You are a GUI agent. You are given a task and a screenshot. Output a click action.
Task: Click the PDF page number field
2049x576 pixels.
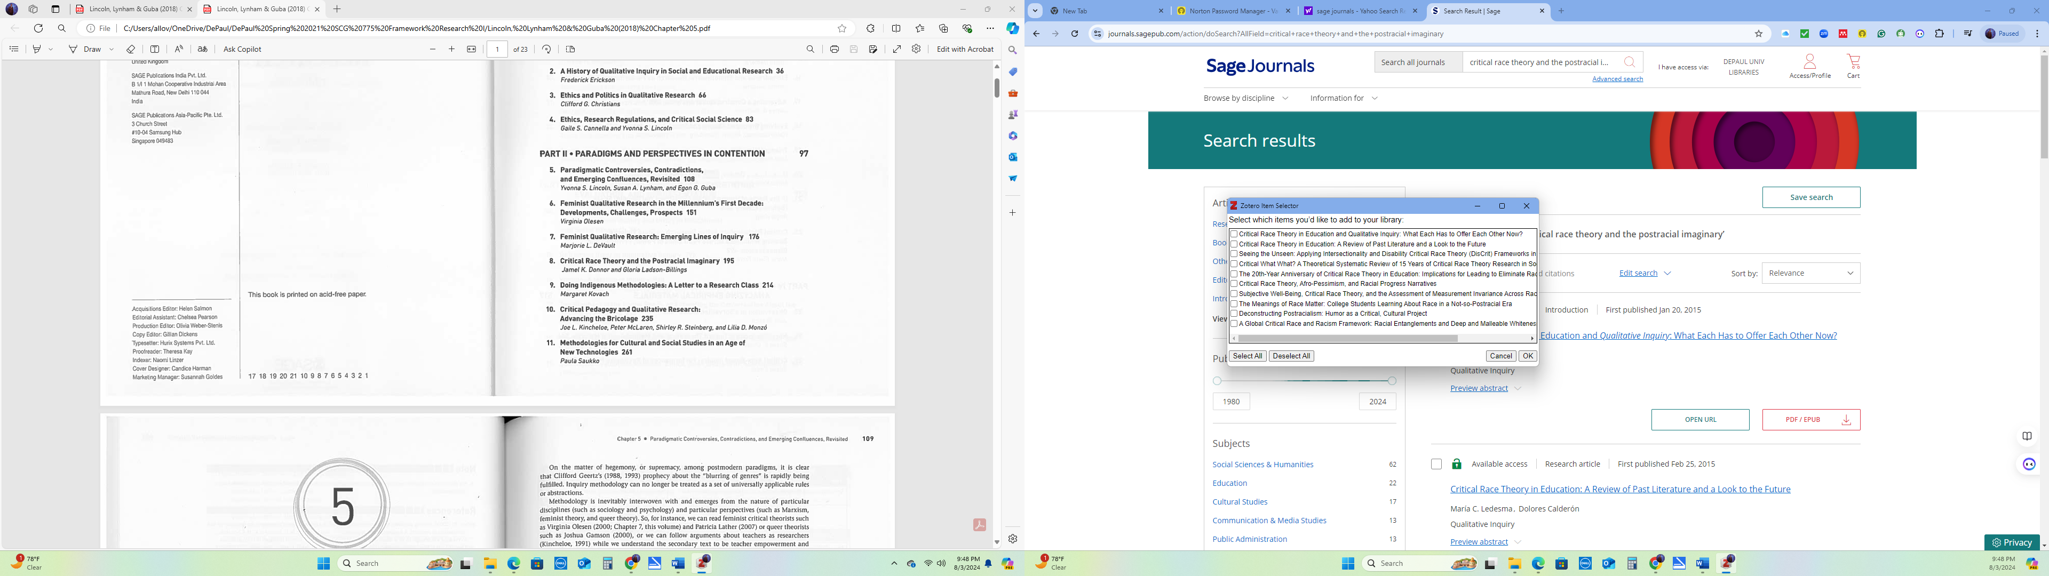(x=497, y=49)
